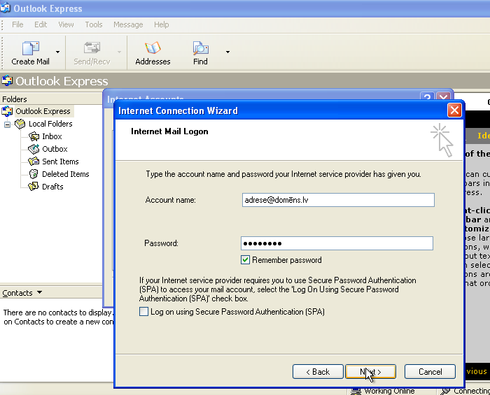Click the Next button in wizard
The height and width of the screenshot is (395, 490).
tap(370, 372)
